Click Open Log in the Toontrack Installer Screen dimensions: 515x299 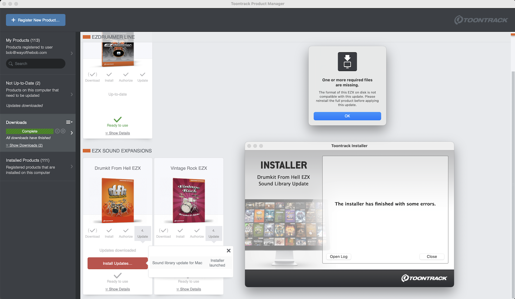pos(338,257)
